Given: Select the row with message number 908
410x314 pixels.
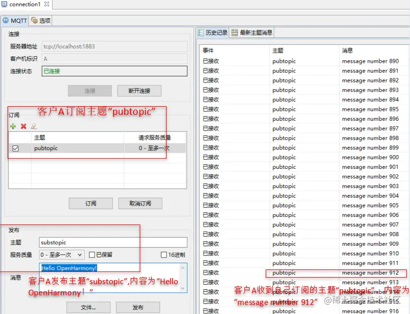Looking at the screenshot, I should (304, 234).
